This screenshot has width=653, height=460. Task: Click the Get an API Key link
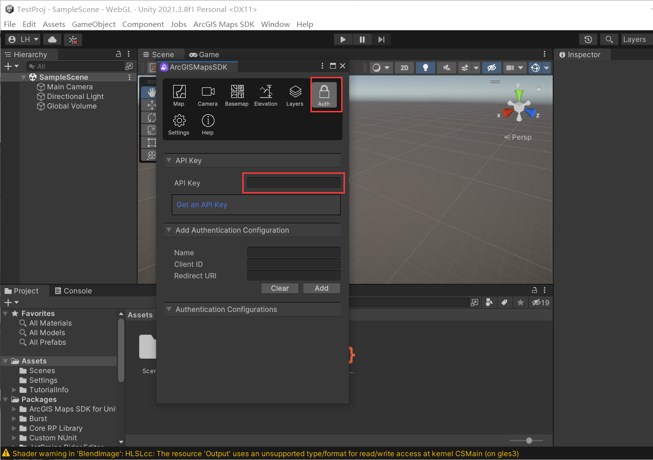(202, 205)
